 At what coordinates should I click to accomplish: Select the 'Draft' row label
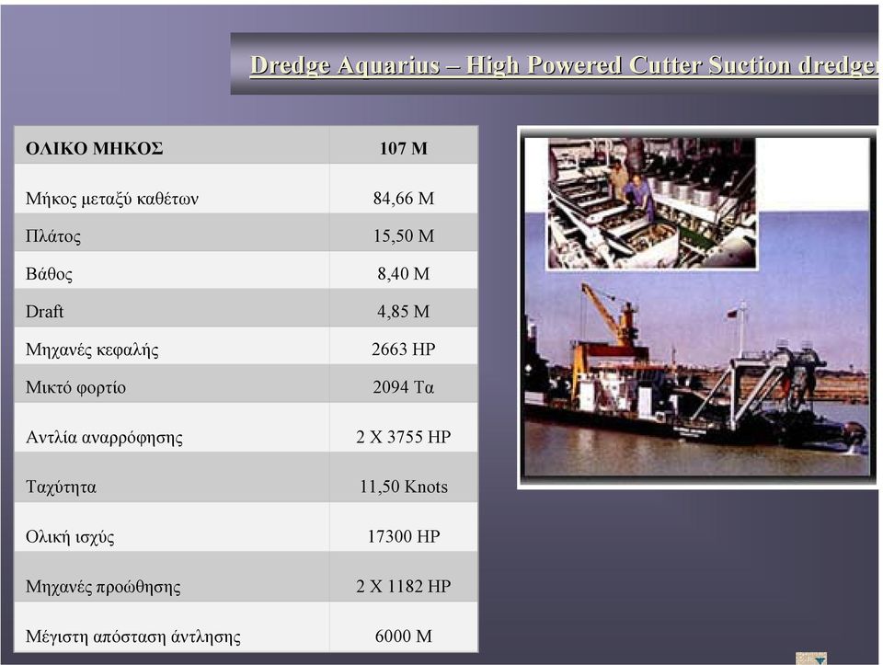pos(44,312)
